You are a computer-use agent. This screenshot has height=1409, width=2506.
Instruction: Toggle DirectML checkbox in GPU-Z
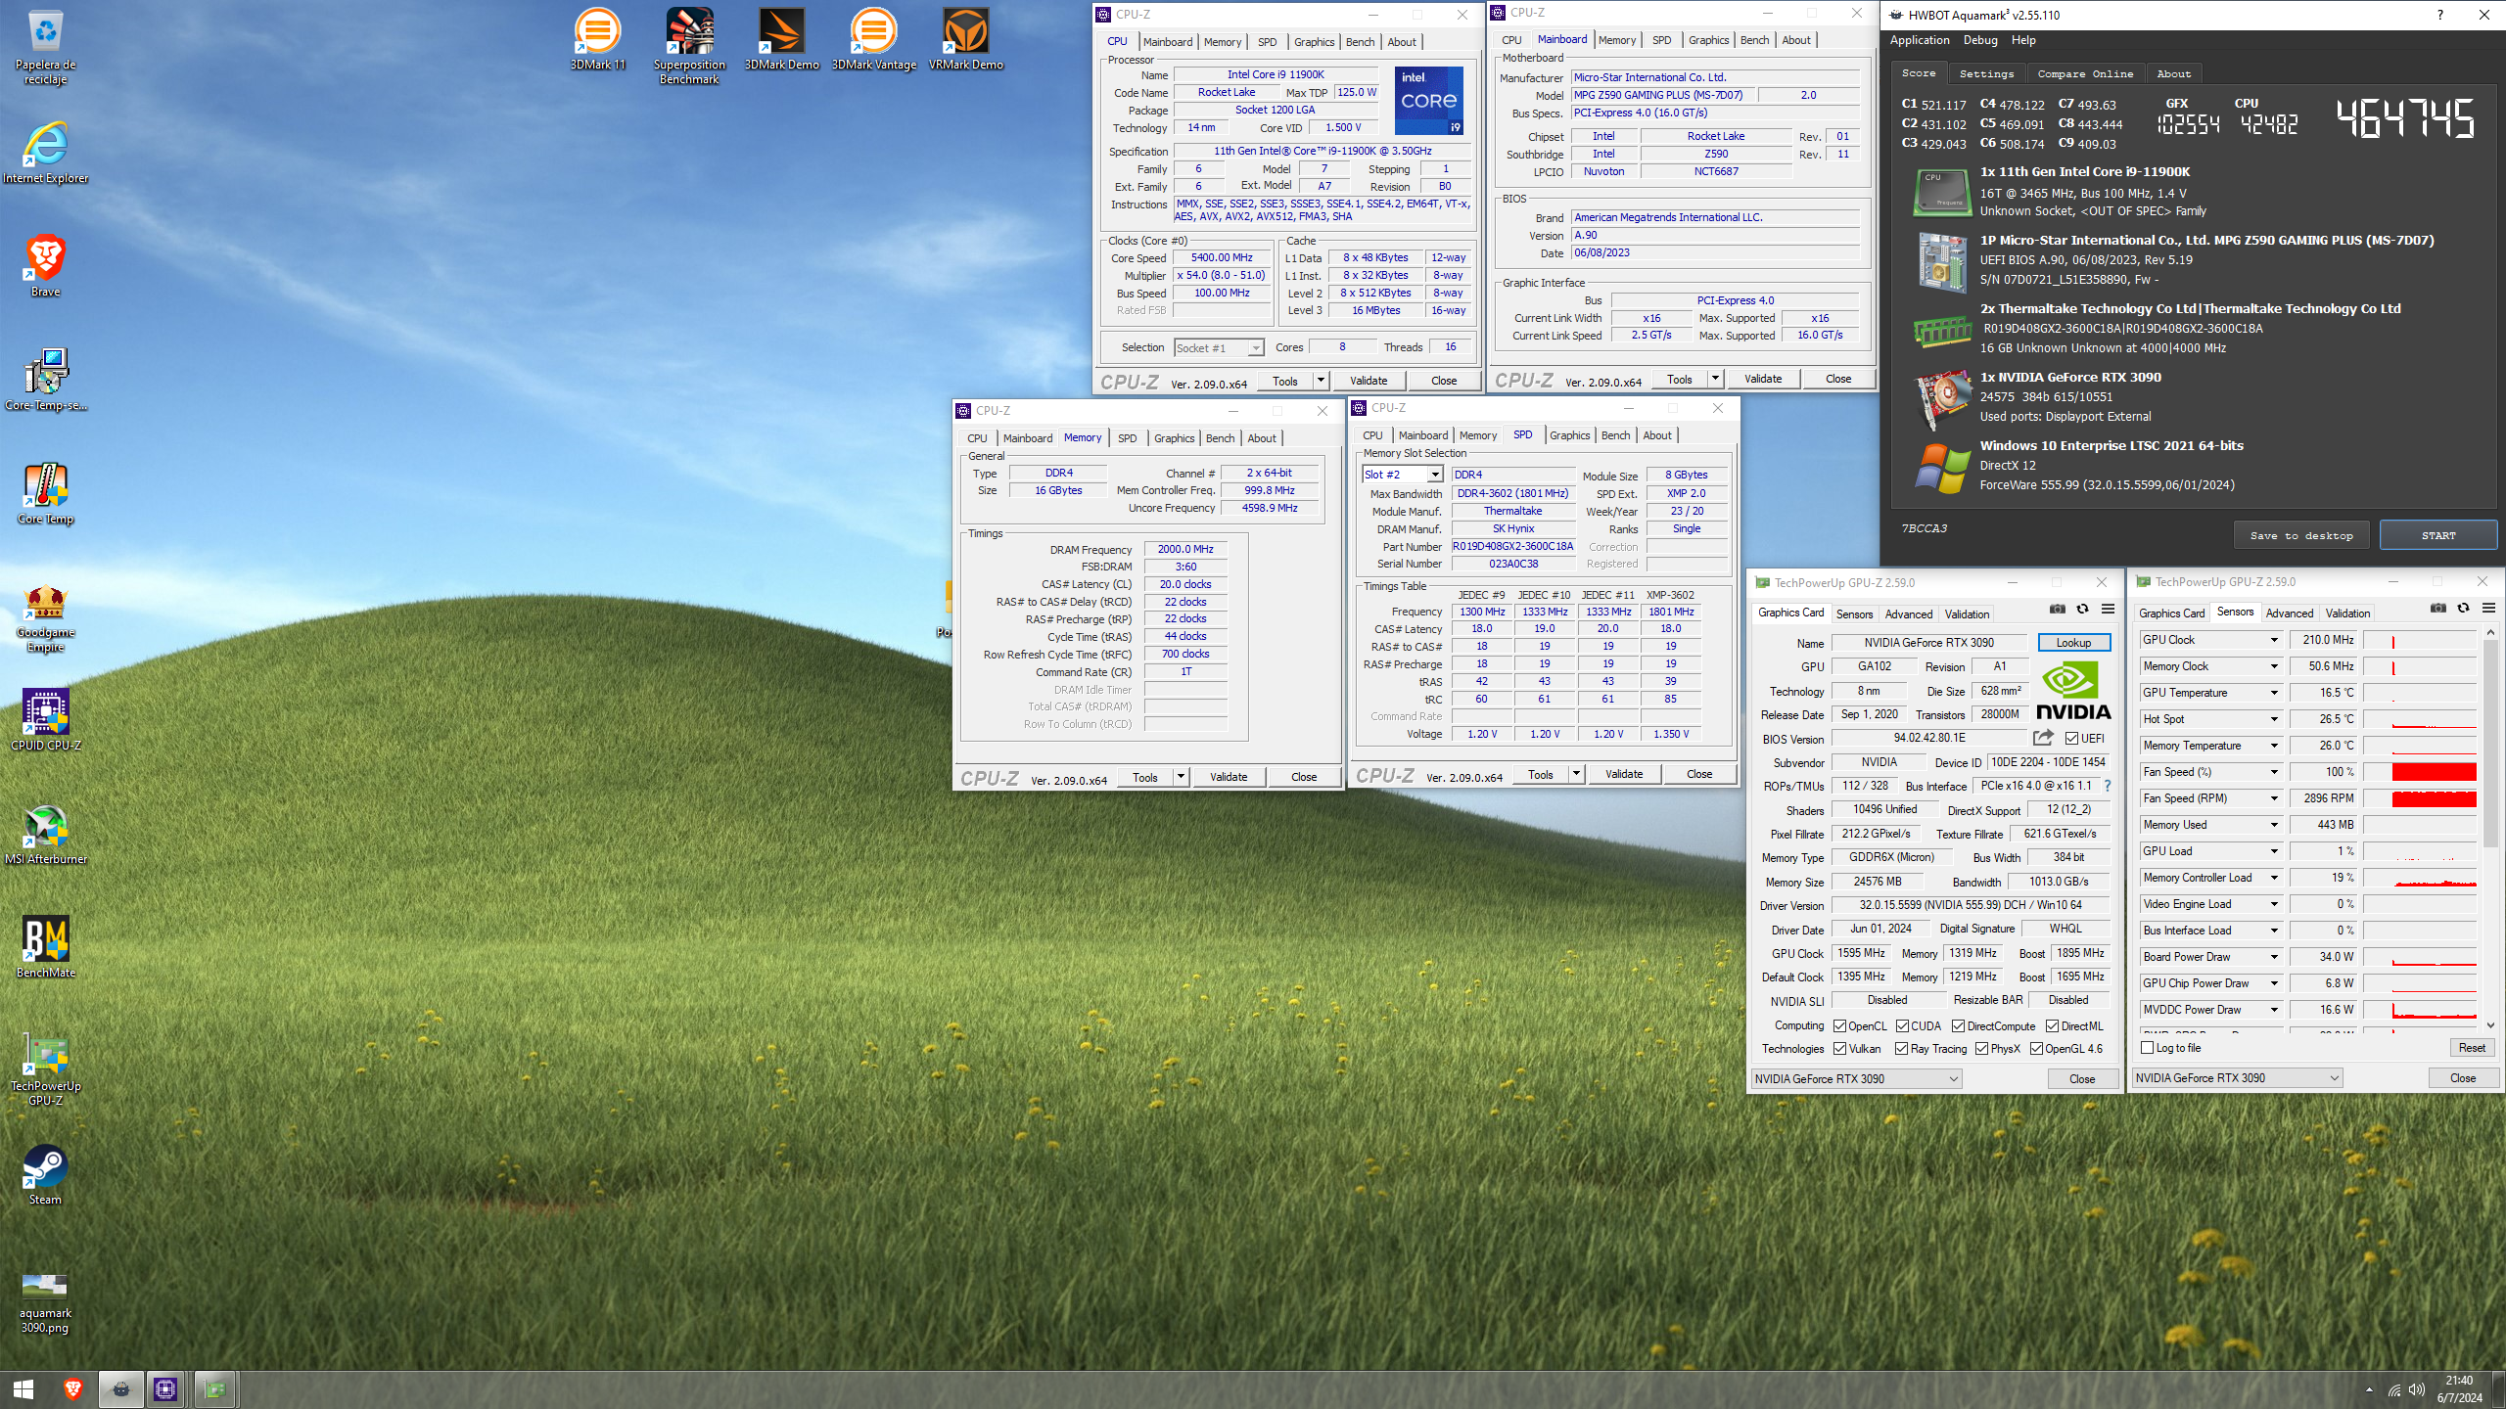2052,1026
